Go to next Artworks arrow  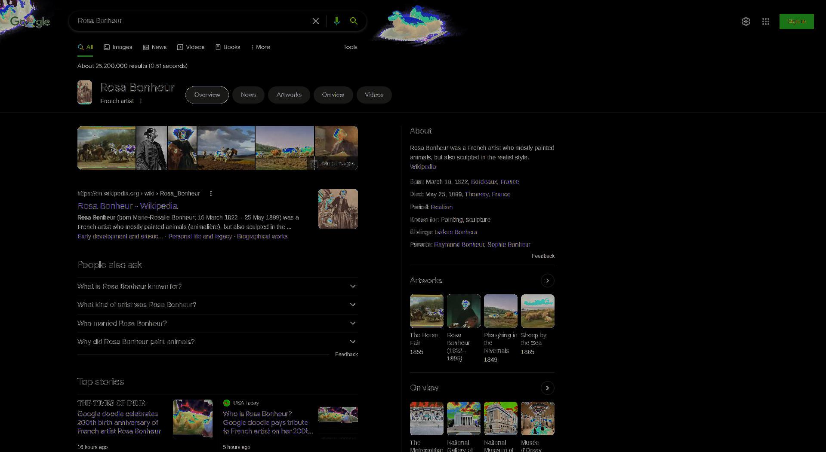[547, 281]
